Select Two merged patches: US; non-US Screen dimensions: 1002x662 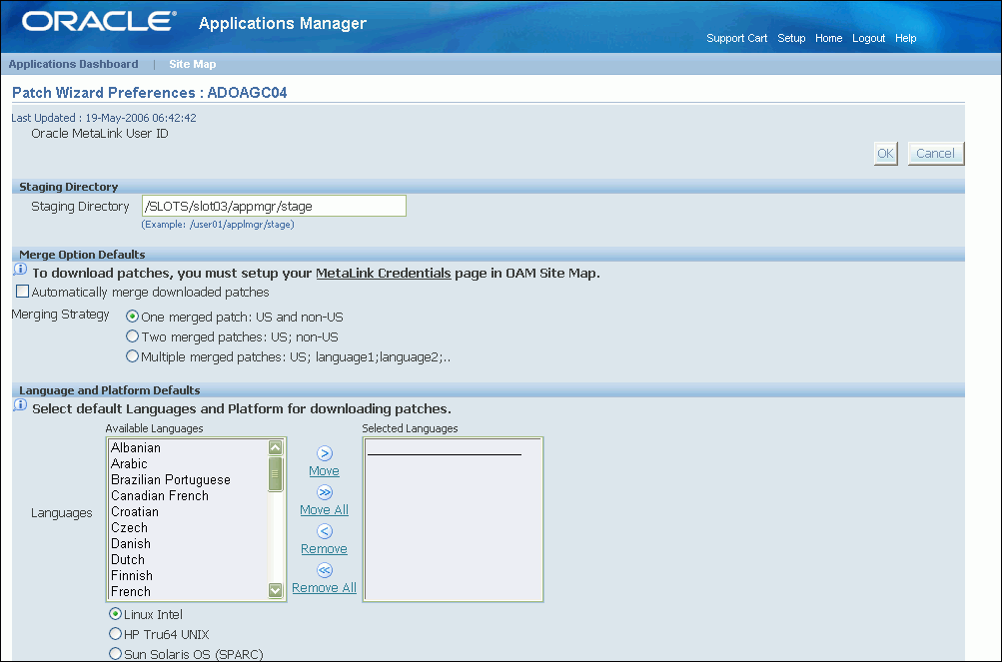[132, 336]
